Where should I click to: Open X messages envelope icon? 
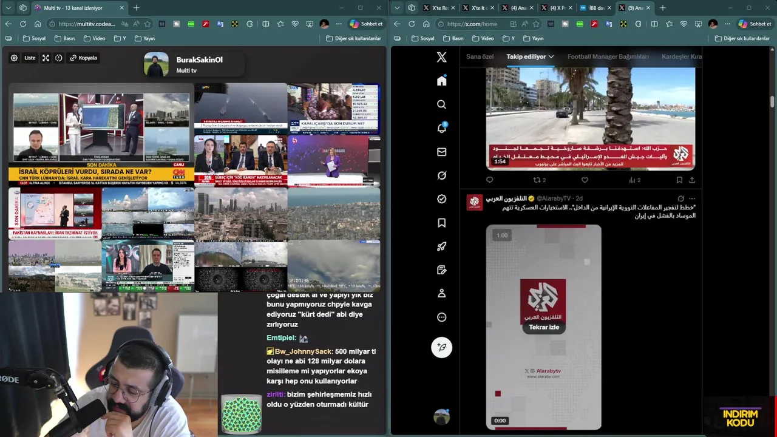[x=442, y=152]
